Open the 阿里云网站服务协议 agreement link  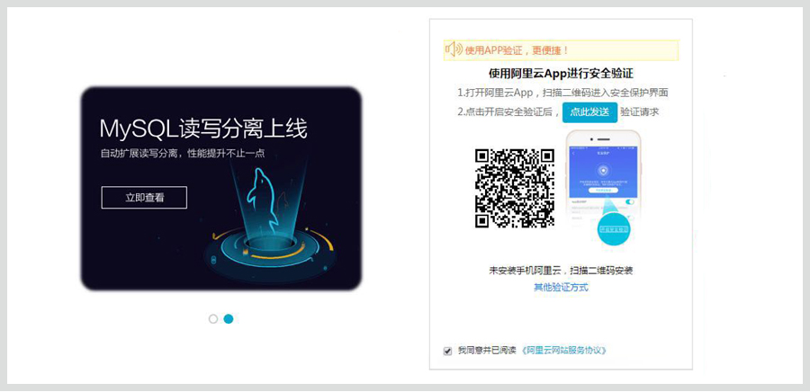(563, 351)
